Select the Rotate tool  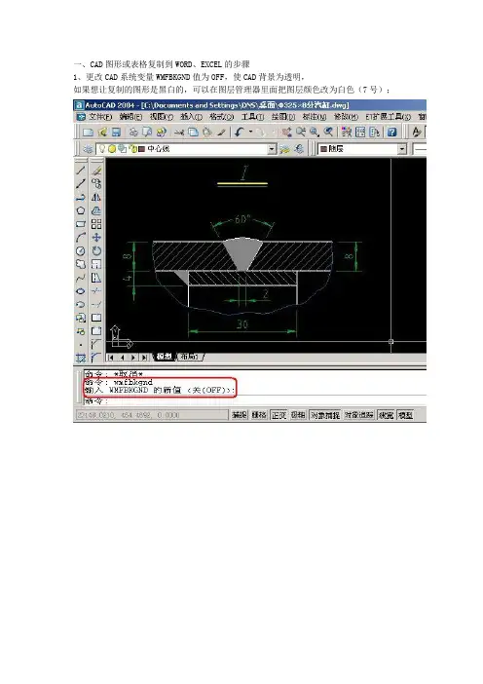click(96, 250)
